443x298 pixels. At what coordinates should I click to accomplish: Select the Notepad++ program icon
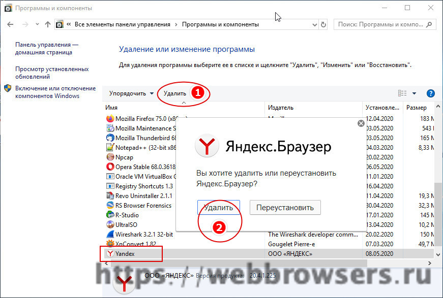point(110,147)
